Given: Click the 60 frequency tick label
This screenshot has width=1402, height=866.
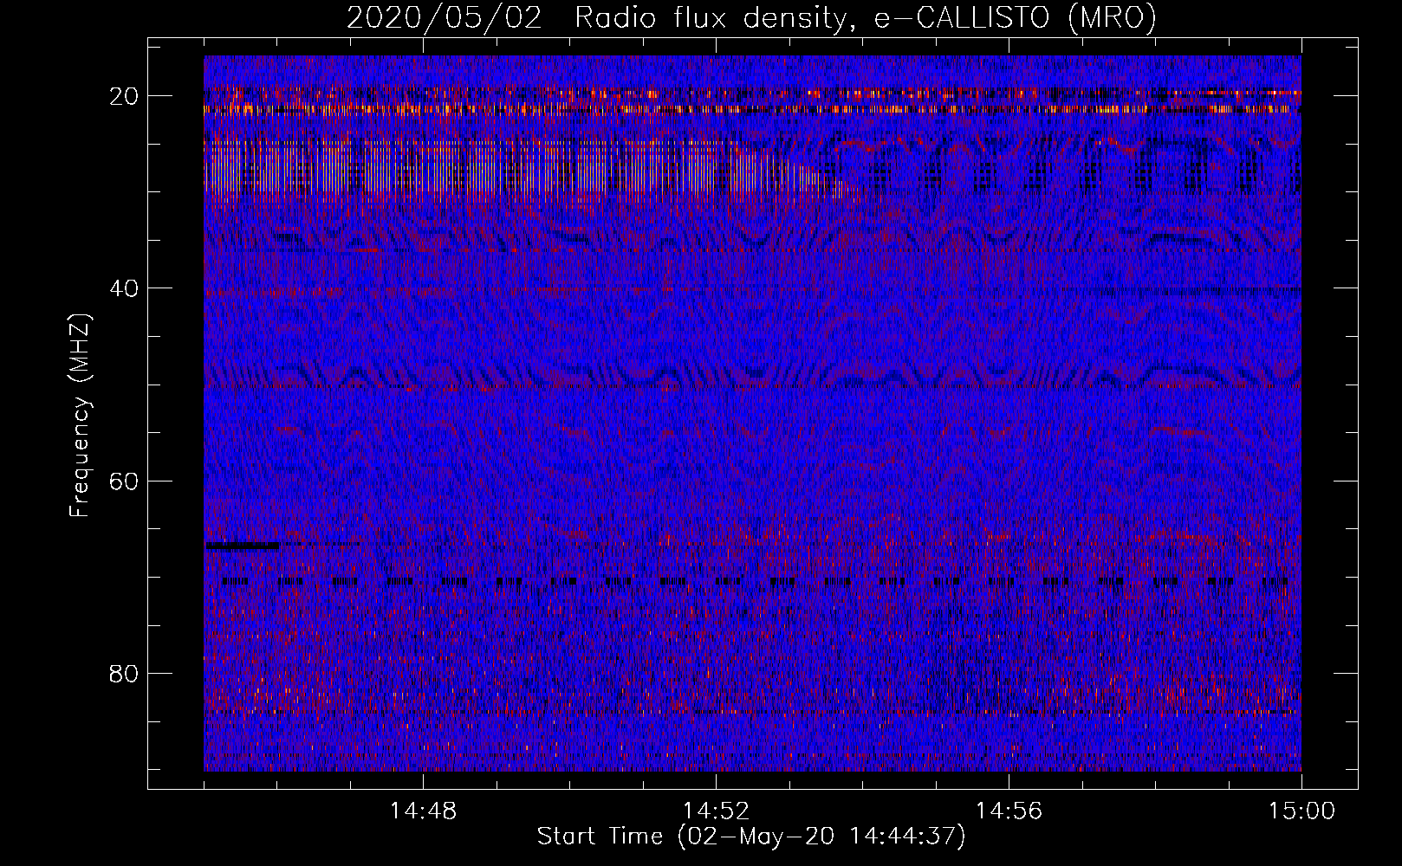Looking at the screenshot, I should (125, 481).
